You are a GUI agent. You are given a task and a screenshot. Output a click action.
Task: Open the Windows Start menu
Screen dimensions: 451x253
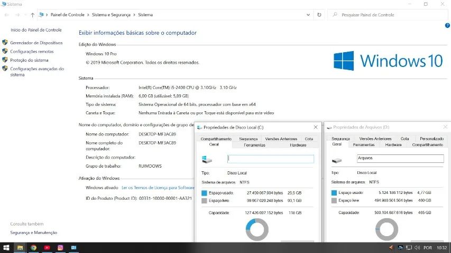pos(6,248)
